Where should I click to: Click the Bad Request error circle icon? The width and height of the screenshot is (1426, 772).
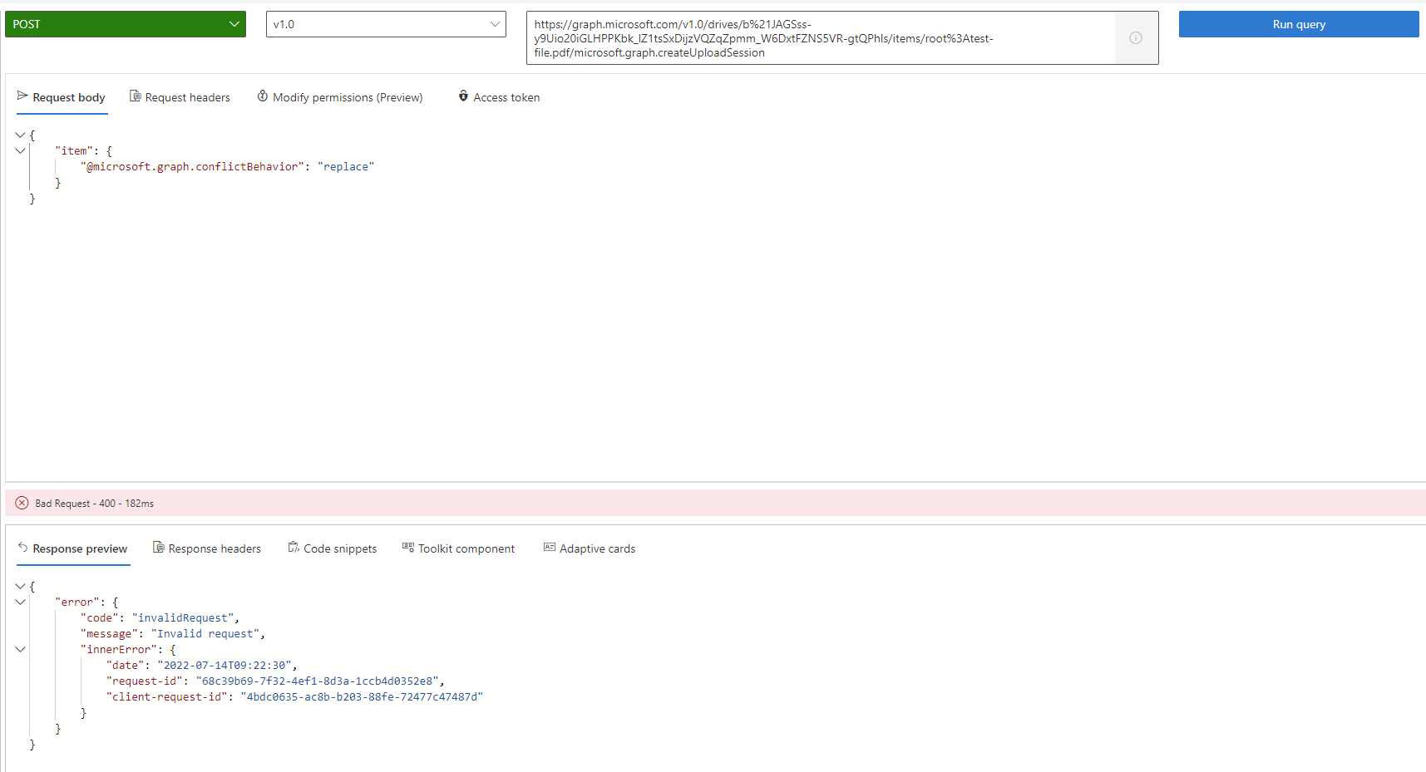point(21,503)
